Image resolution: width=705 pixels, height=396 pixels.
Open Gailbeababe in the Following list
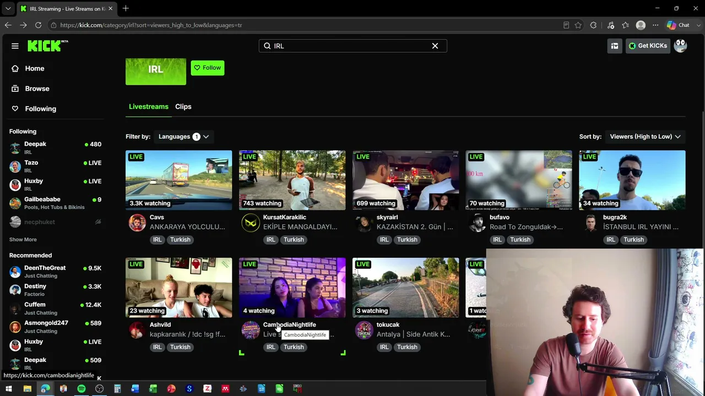[x=55, y=203]
